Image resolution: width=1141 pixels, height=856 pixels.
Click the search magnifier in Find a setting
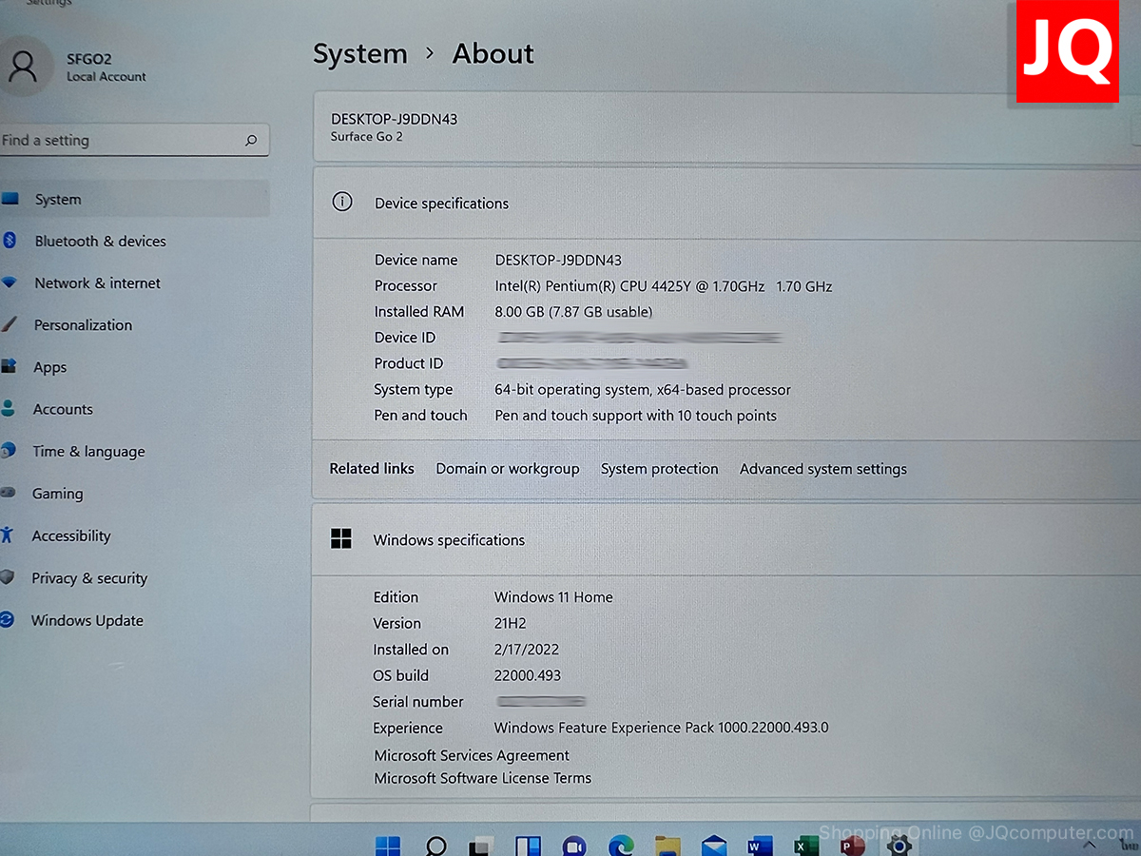tap(251, 141)
